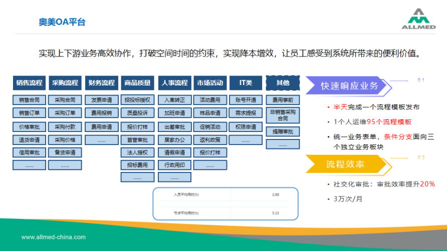Click the 促销活动 box

coord(210,127)
